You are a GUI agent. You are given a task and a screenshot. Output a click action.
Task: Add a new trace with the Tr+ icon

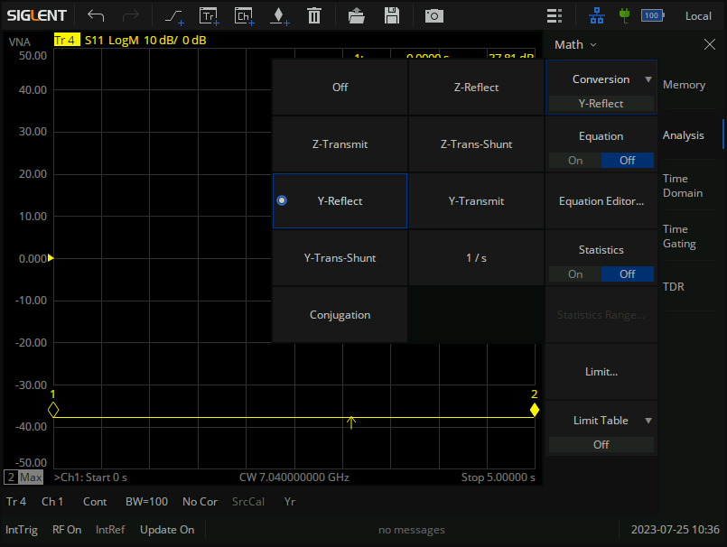[x=210, y=15]
